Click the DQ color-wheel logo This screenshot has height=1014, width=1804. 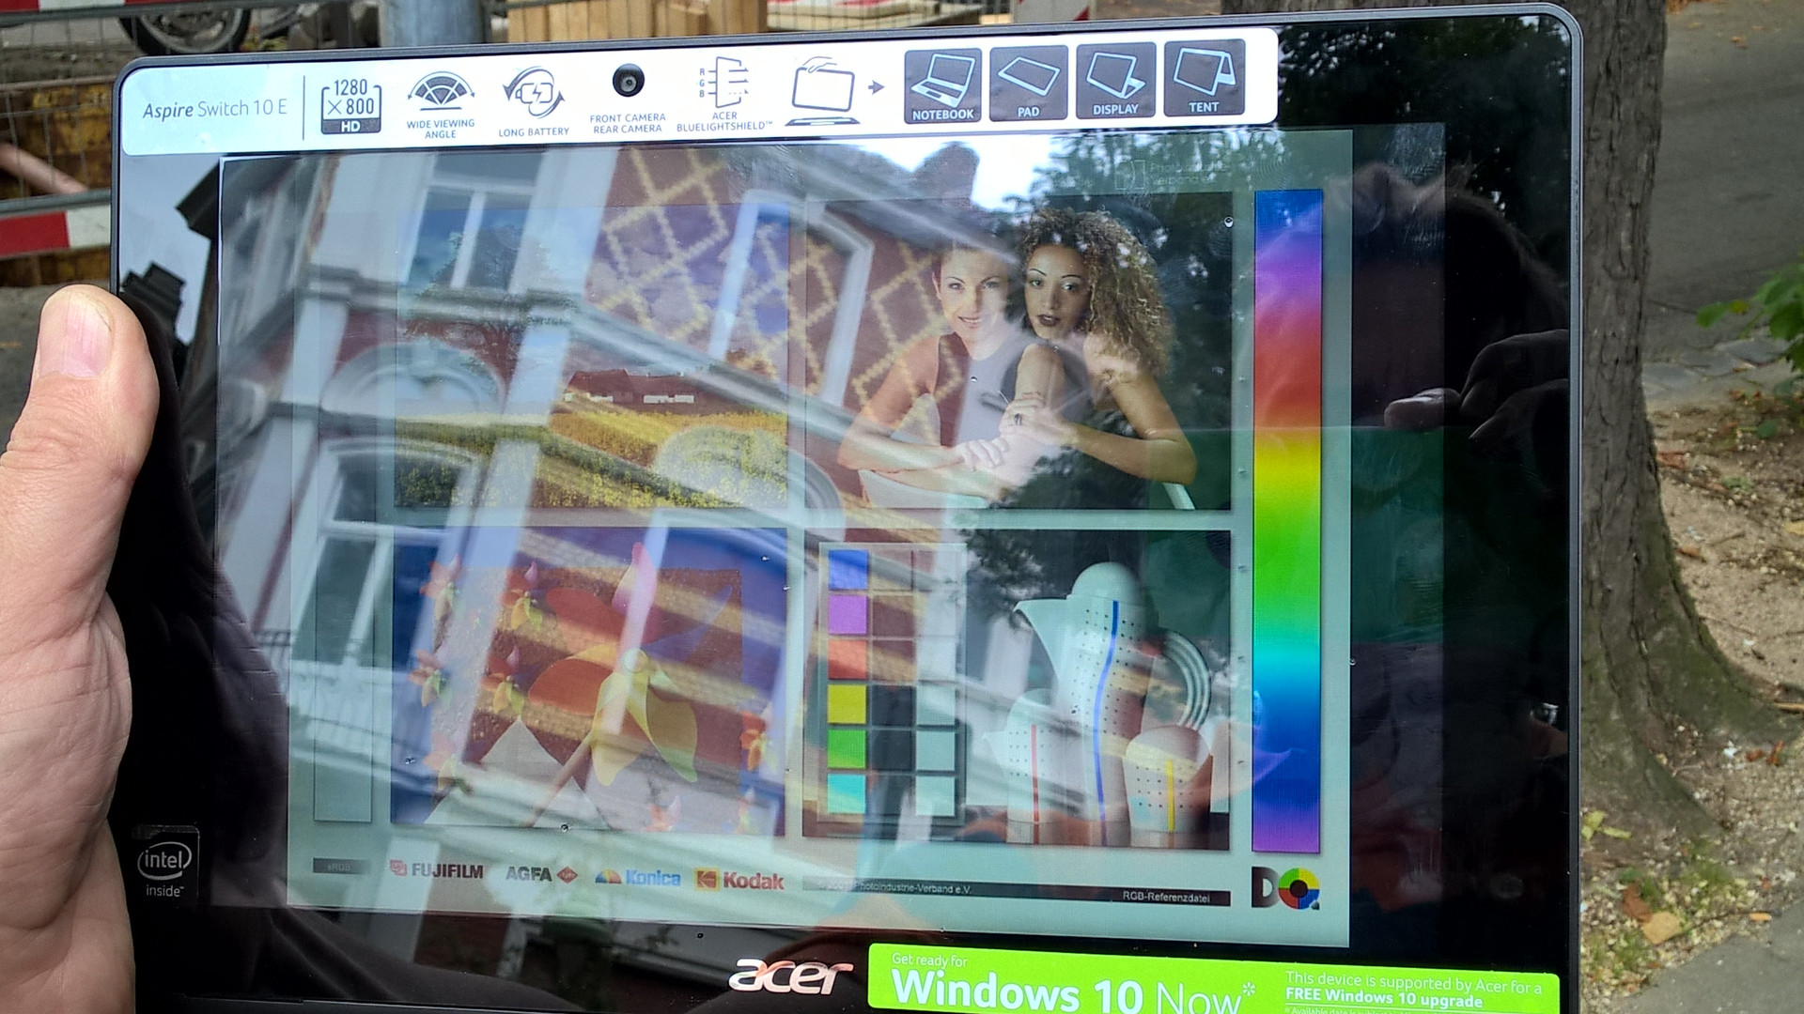click(1285, 888)
